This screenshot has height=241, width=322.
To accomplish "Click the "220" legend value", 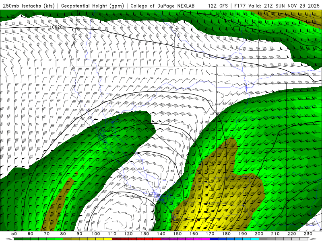I will (291, 234).
